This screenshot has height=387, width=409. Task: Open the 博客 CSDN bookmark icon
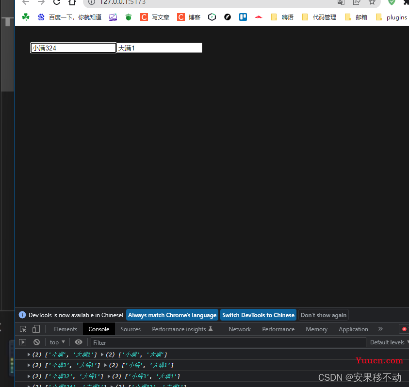(x=181, y=17)
